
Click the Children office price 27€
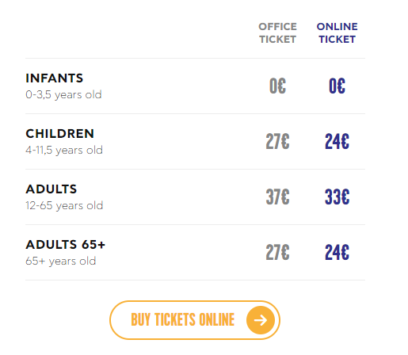click(x=277, y=142)
